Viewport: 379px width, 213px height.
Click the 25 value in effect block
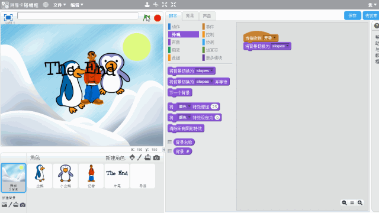[214, 106]
